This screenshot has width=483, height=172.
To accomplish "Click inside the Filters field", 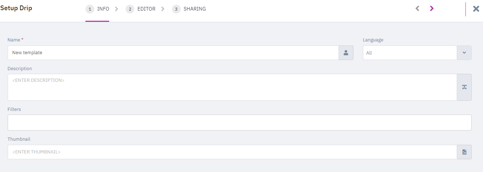I will (239, 123).
